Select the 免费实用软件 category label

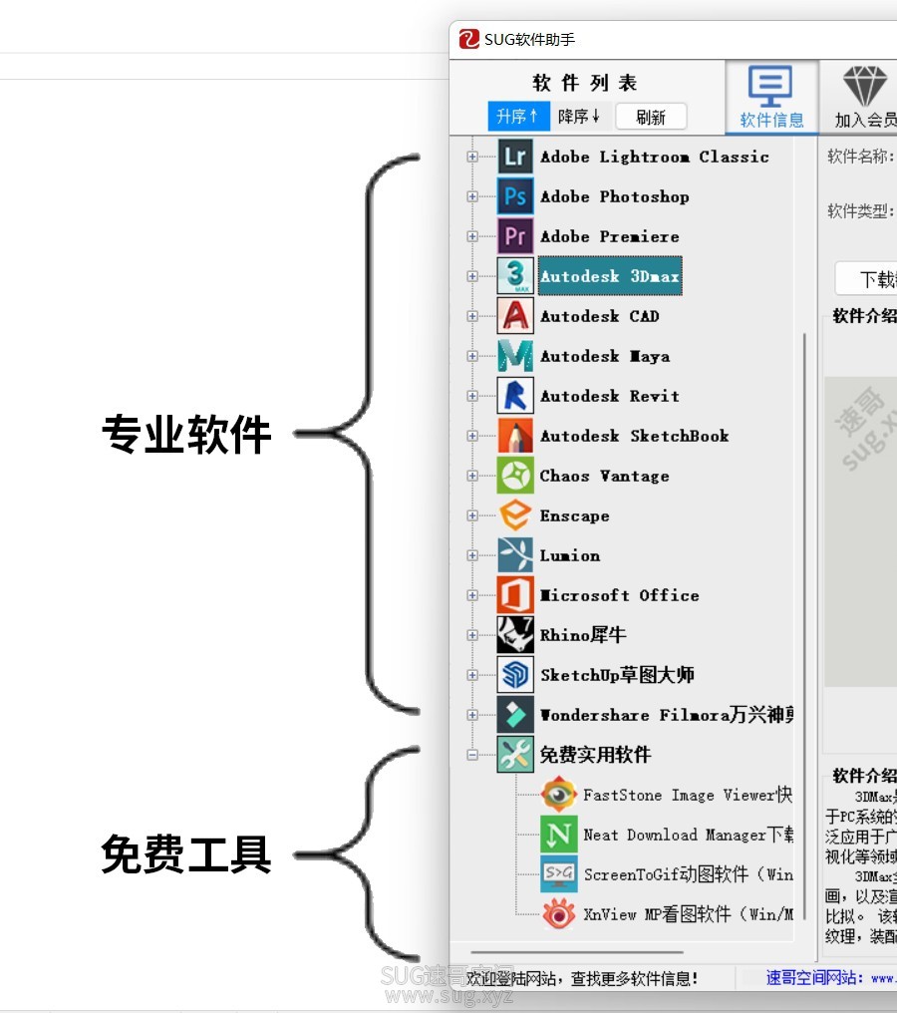click(595, 755)
